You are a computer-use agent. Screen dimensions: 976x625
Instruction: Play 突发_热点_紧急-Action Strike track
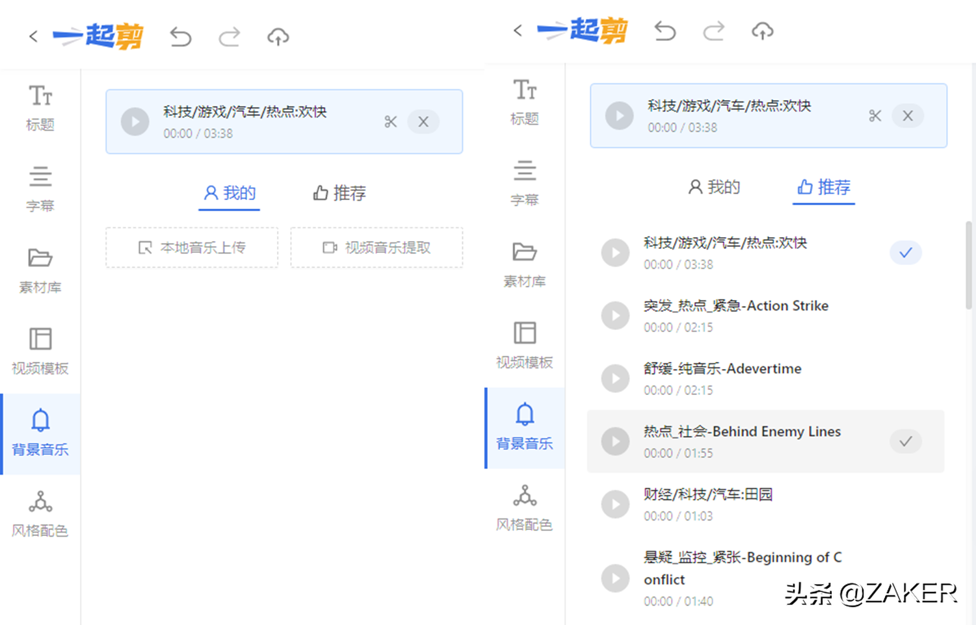click(x=615, y=316)
